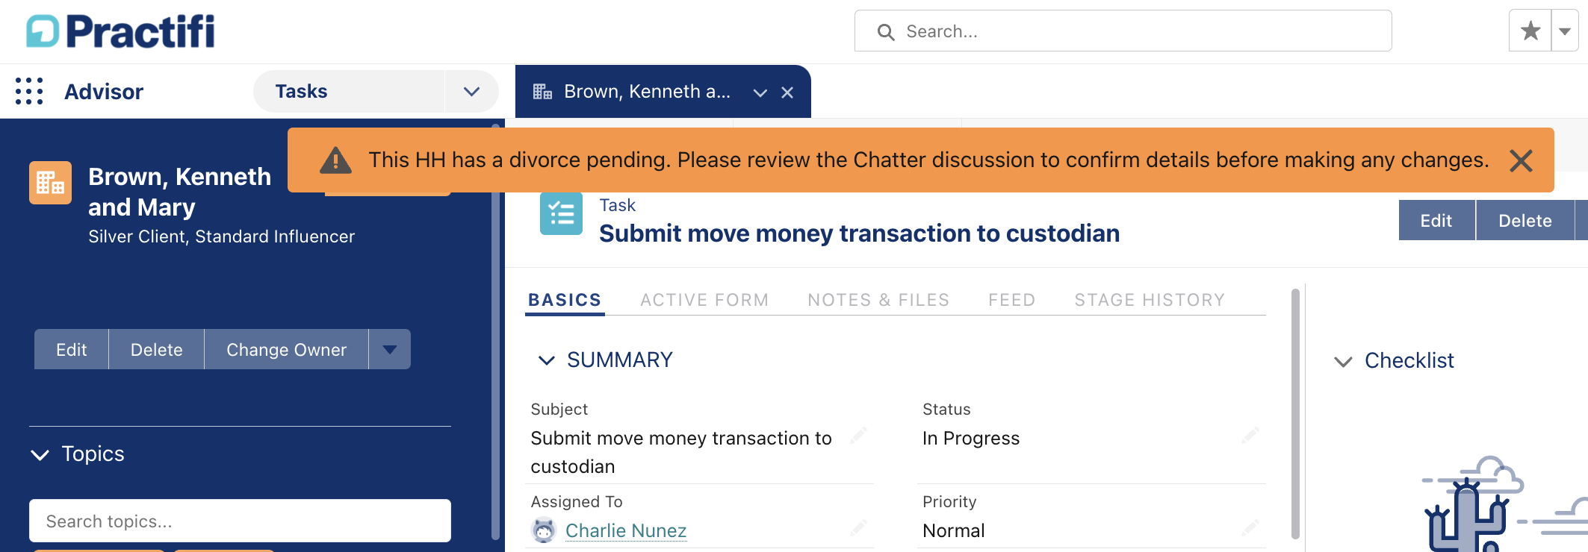Open the Charlie Nunez profile link
This screenshot has height=552, width=1588.
(626, 530)
